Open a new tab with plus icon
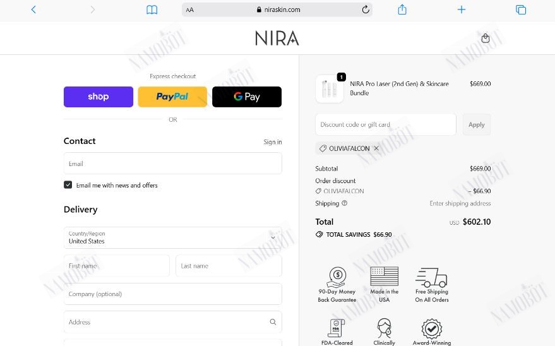The image size is (555, 346). (461, 9)
